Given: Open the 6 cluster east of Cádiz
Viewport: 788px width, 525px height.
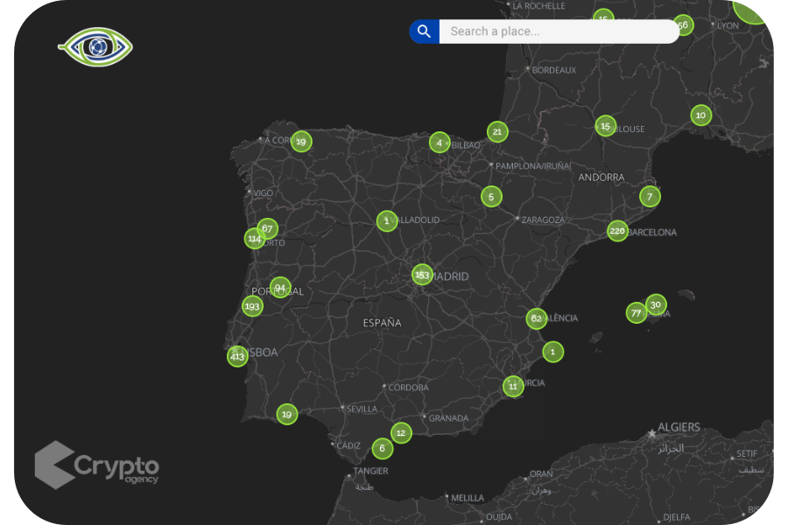Looking at the screenshot, I should pos(381,449).
